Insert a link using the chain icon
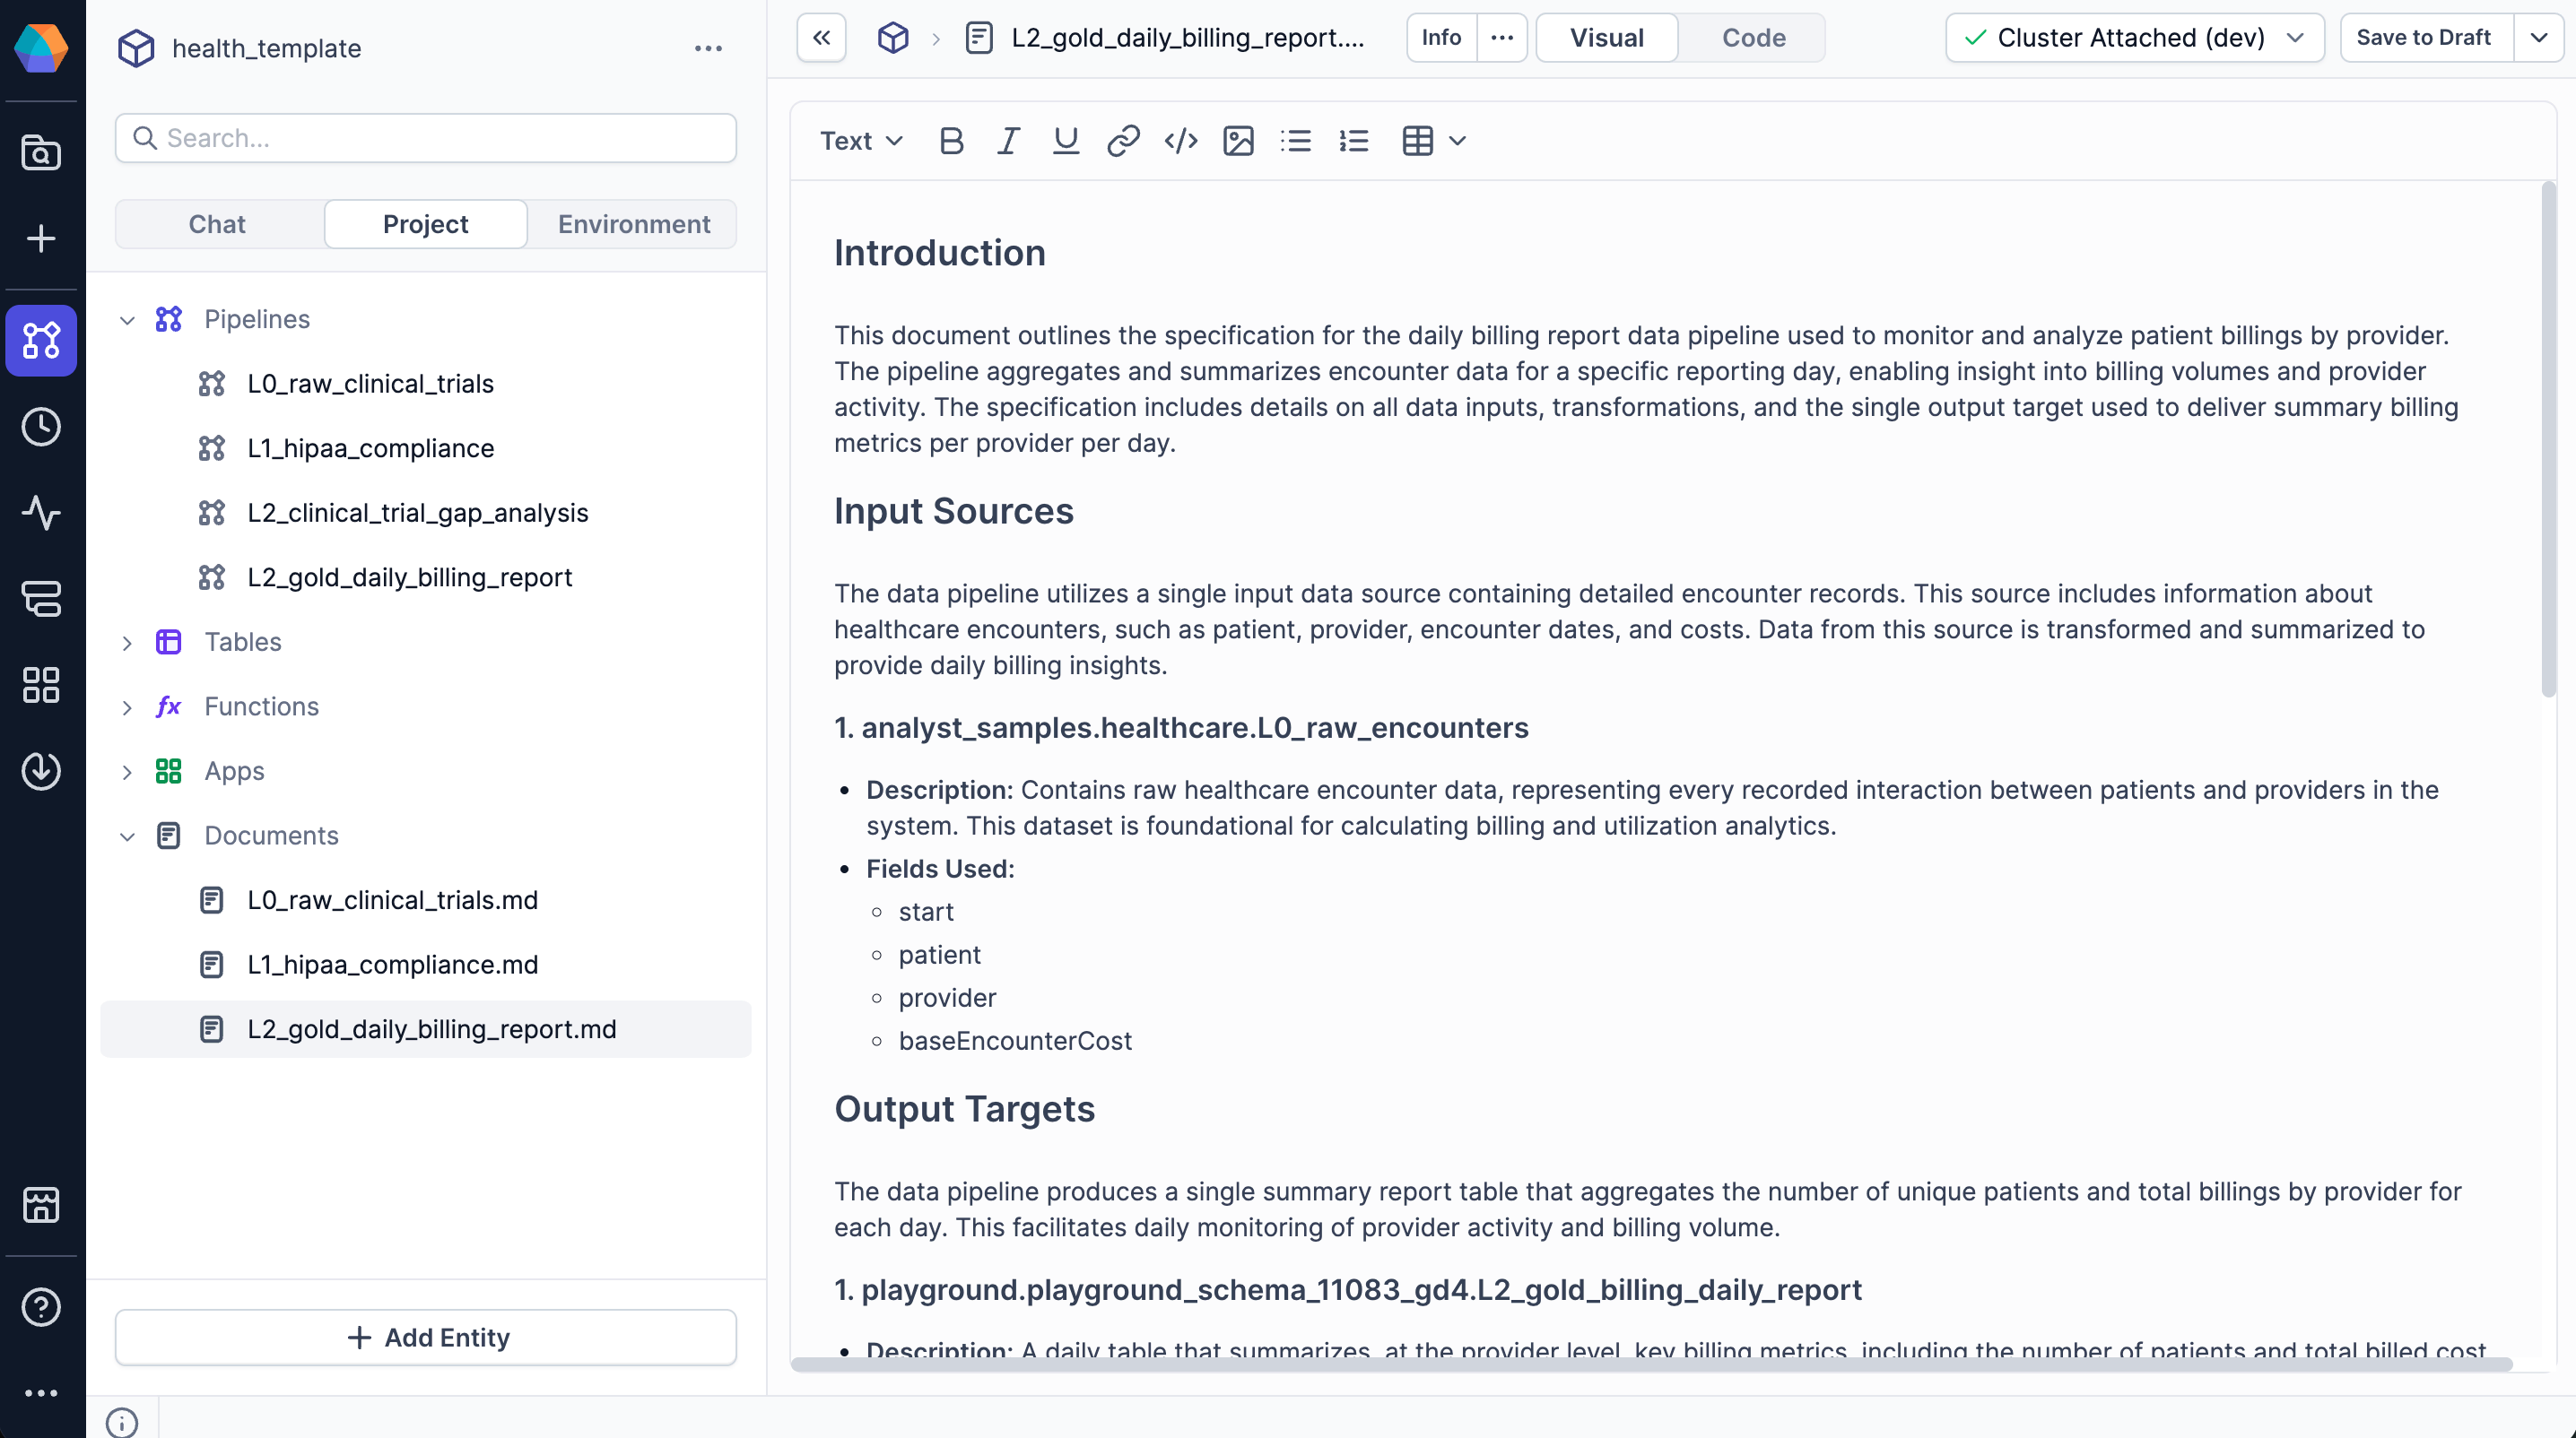The image size is (2576, 1438). pos(1123,141)
